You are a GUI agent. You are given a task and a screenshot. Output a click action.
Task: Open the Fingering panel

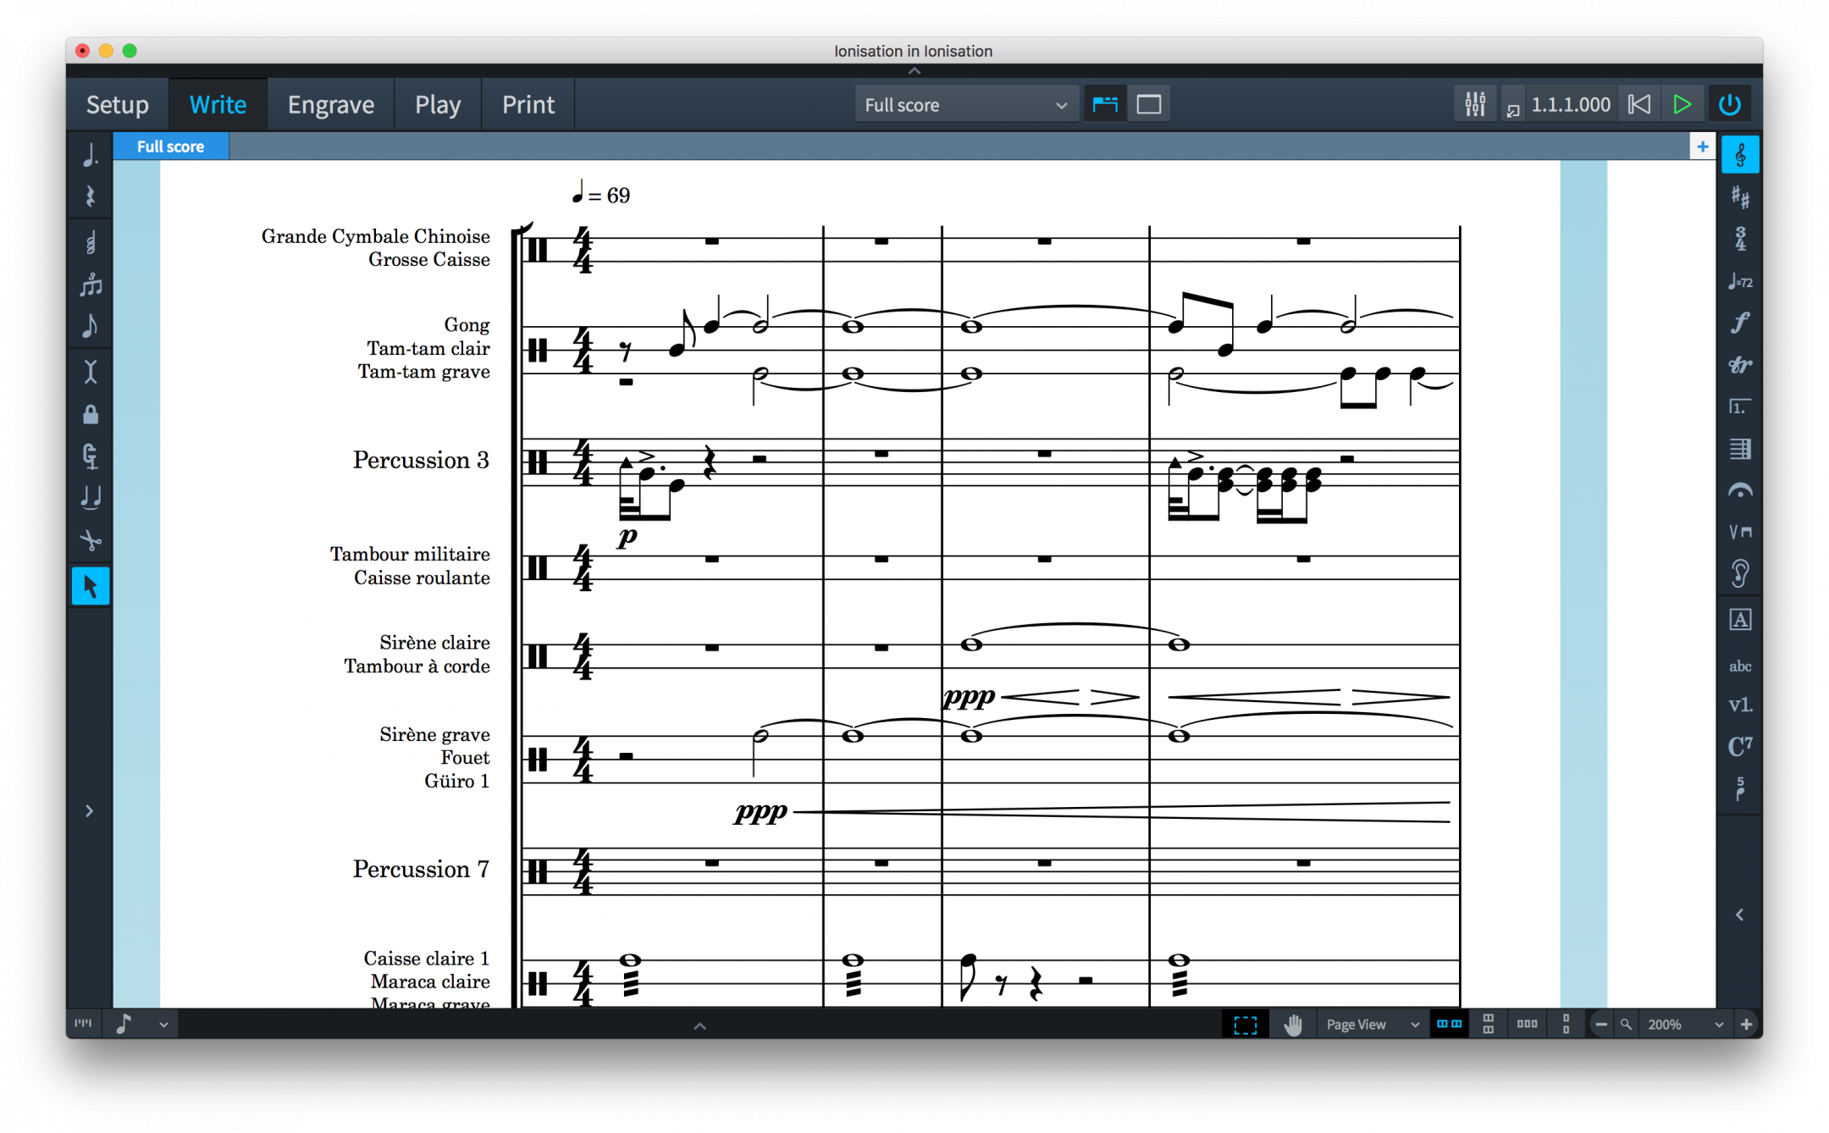(1740, 789)
